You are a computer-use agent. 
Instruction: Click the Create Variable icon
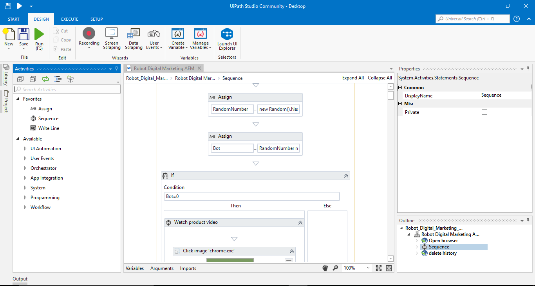178,34
